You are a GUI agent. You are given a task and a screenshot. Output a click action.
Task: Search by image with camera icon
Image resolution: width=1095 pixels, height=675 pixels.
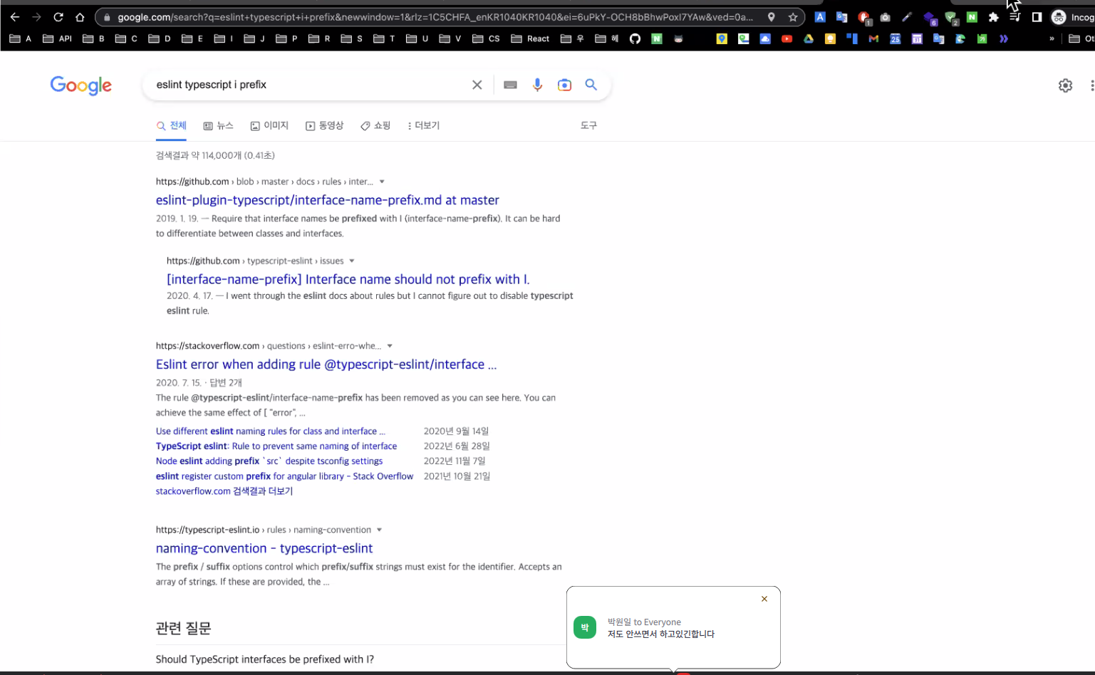tap(564, 85)
